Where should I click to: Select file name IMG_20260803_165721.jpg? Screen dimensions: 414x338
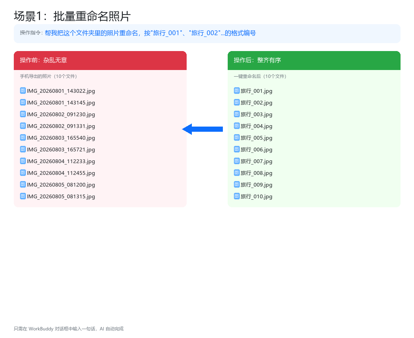(x=61, y=150)
